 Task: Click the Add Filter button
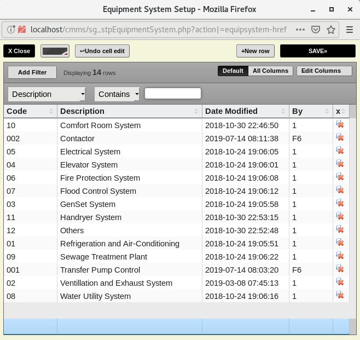pyautogui.click(x=32, y=72)
